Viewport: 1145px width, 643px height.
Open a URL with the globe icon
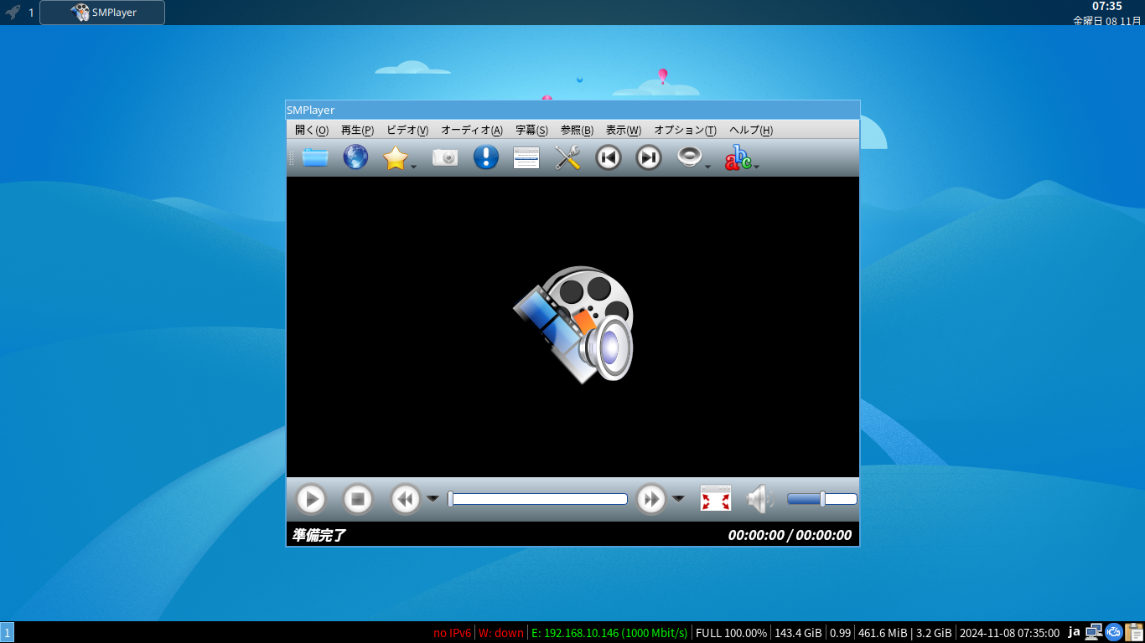[355, 157]
